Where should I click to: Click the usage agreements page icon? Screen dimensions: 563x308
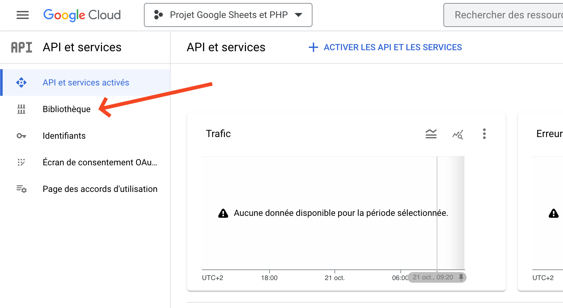[x=21, y=189]
